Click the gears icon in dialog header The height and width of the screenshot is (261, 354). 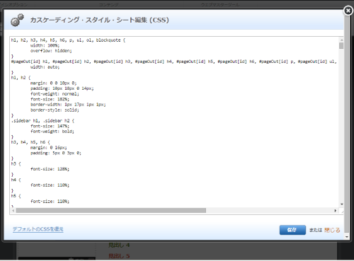coord(17,20)
